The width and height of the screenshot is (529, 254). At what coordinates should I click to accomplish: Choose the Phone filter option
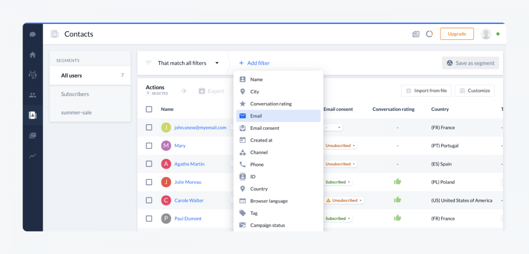pos(278,164)
